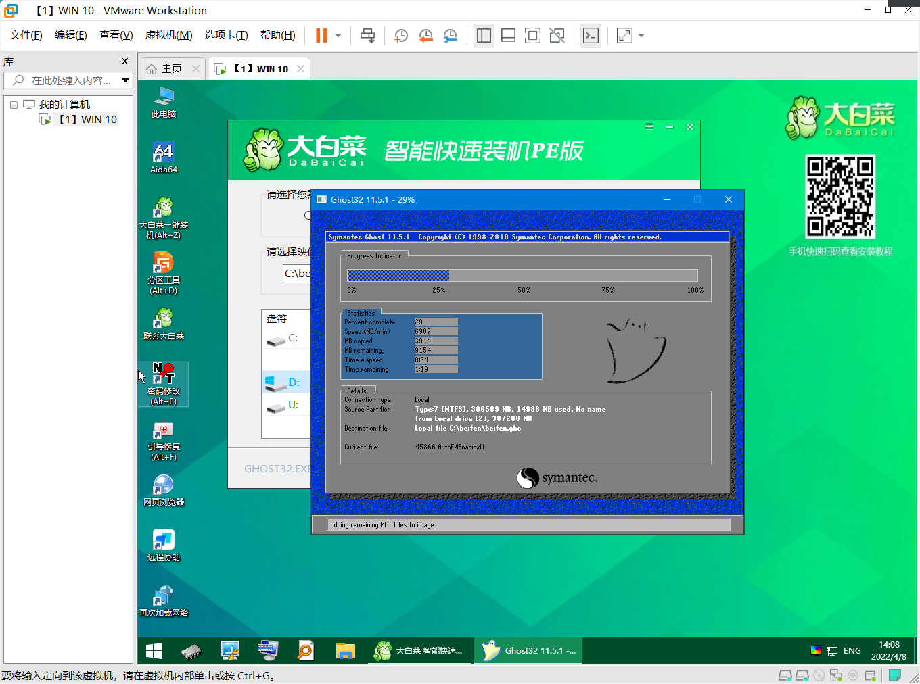Launch the 网页浏览器 web browser icon
The width and height of the screenshot is (920, 684).
click(x=164, y=491)
